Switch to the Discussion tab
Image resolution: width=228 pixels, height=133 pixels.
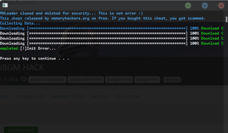(128, 96)
